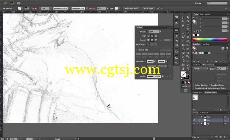
Task: Enable the Knockout Group checkbox
Action: [210, 85]
